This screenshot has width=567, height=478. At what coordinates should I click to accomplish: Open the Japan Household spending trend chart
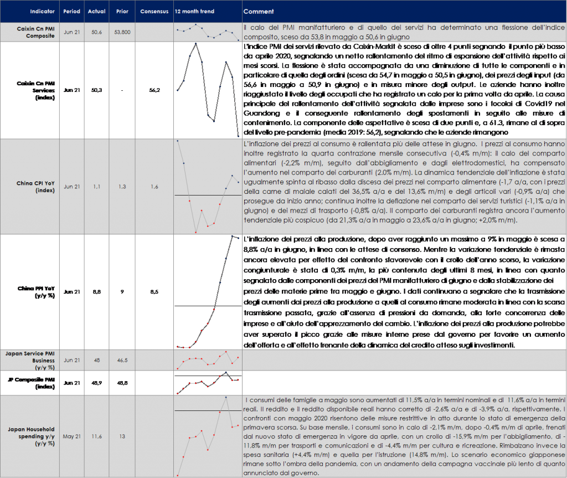208,436
